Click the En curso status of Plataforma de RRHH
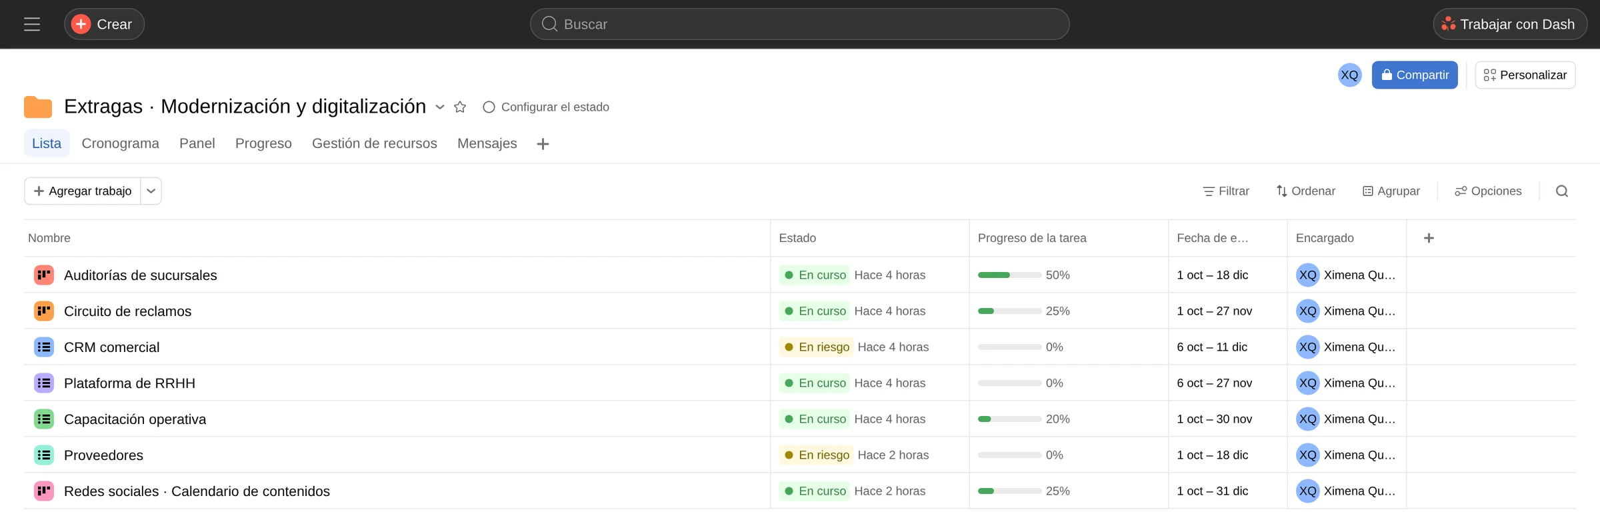Viewport: 1600px width, 520px height. tap(814, 383)
